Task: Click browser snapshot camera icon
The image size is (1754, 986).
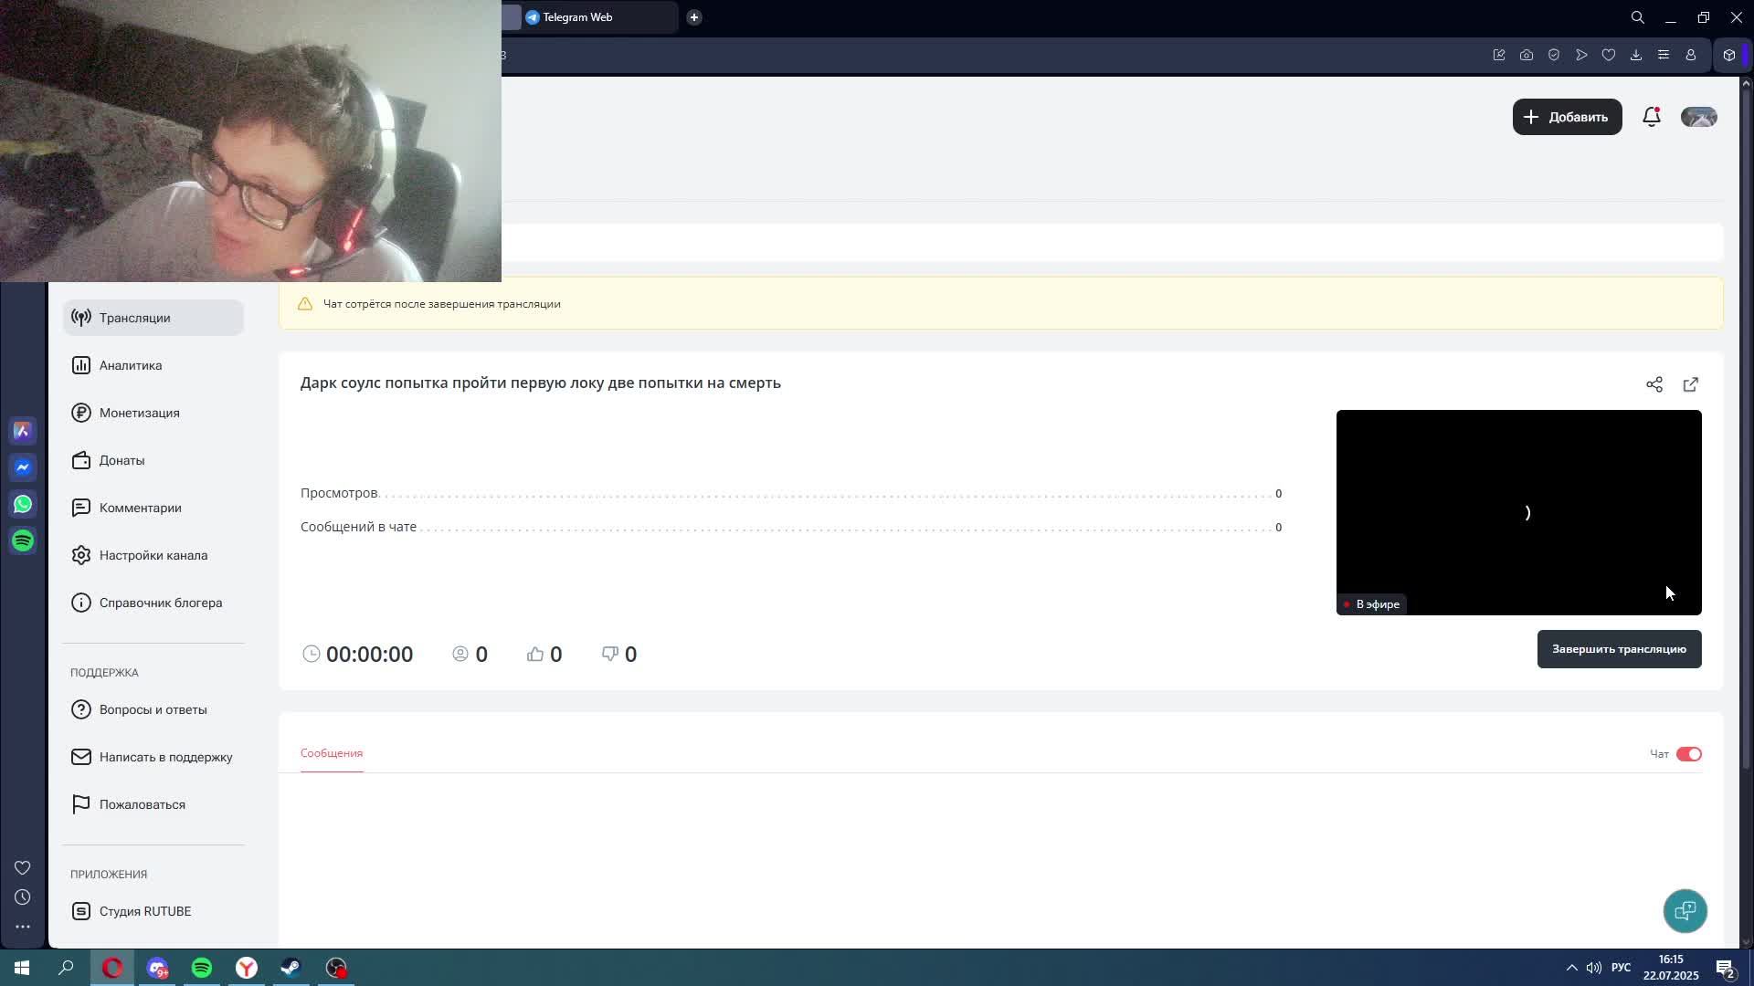Action: [x=1526, y=55]
